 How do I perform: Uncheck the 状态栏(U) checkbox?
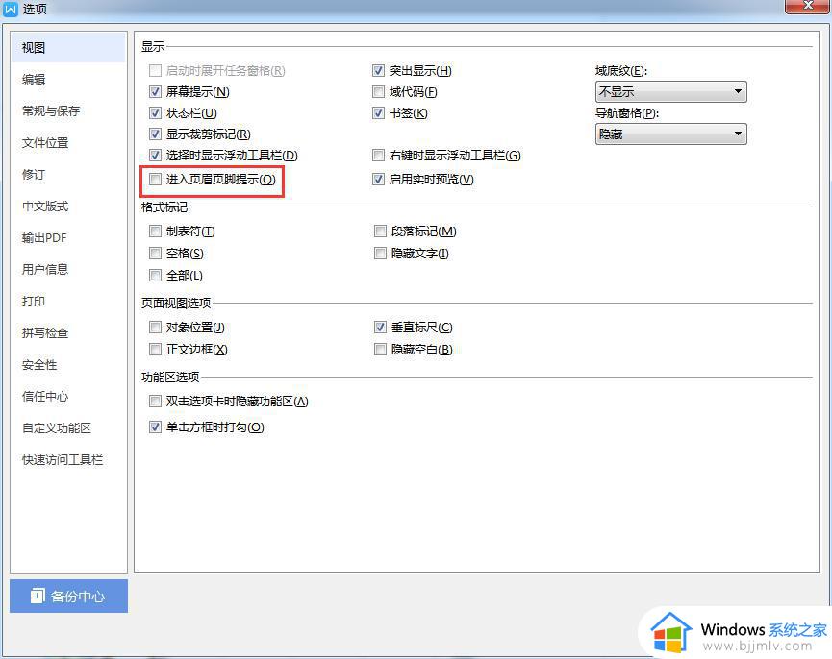pyautogui.click(x=155, y=112)
